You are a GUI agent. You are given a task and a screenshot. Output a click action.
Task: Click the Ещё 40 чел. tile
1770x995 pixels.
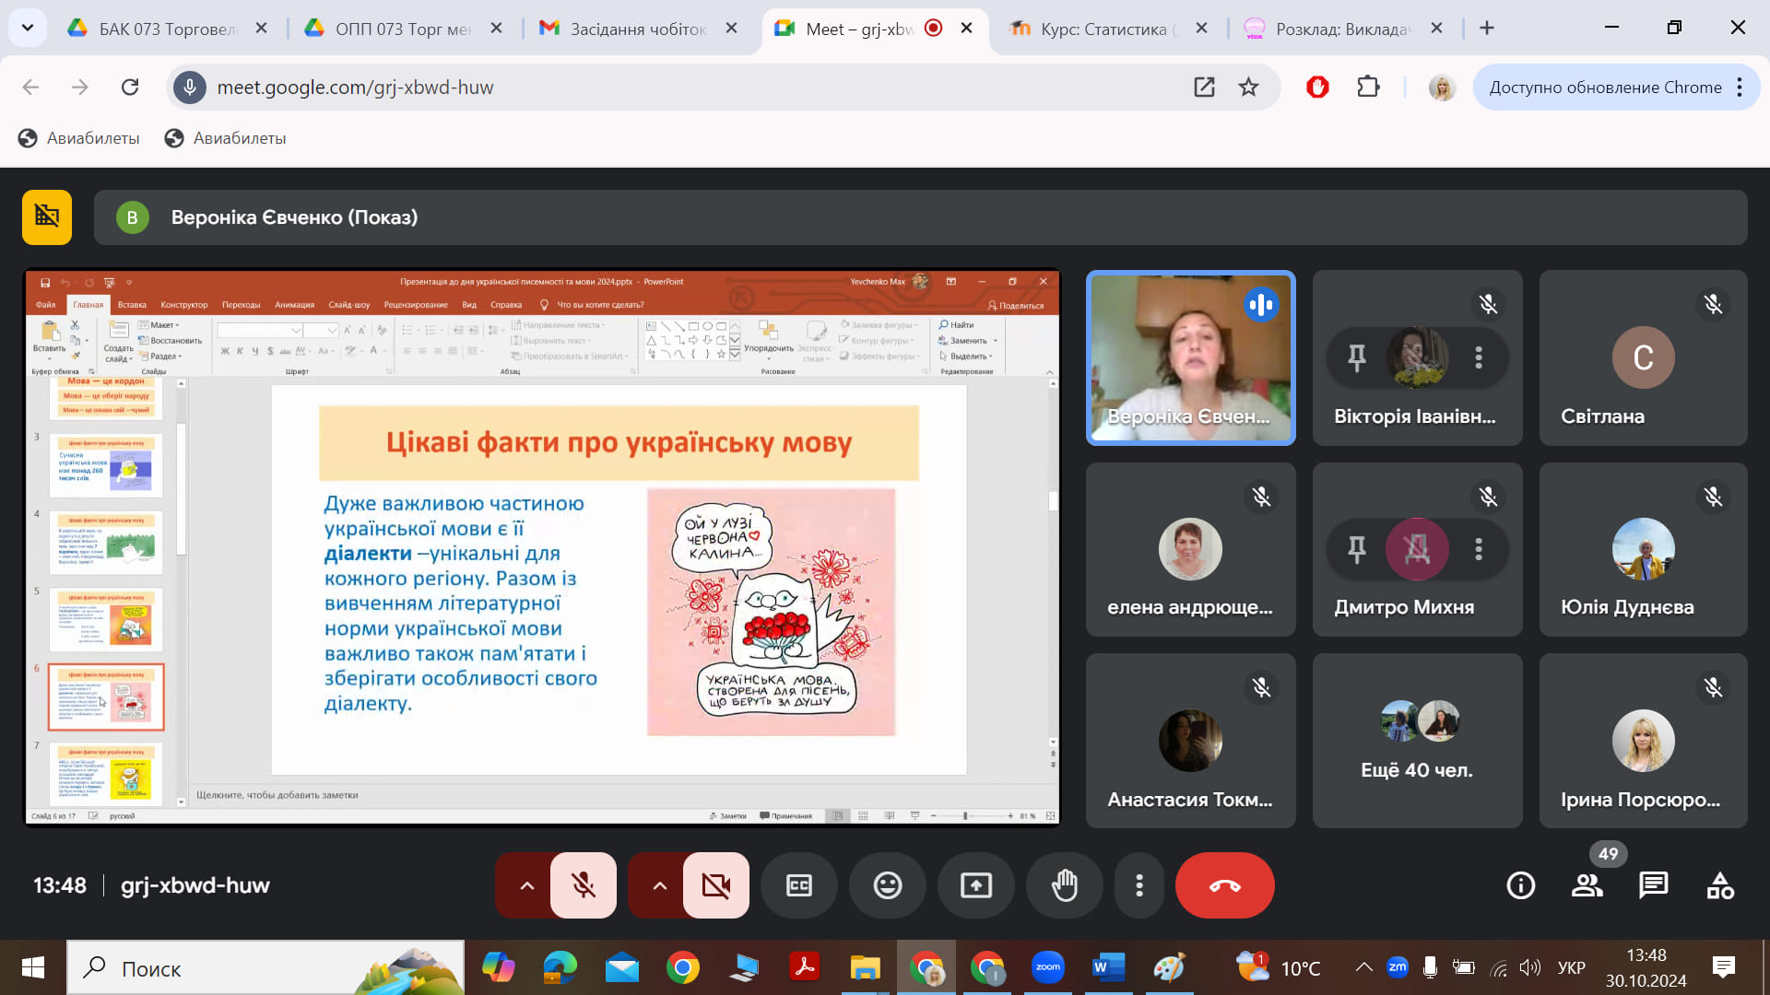click(1417, 741)
